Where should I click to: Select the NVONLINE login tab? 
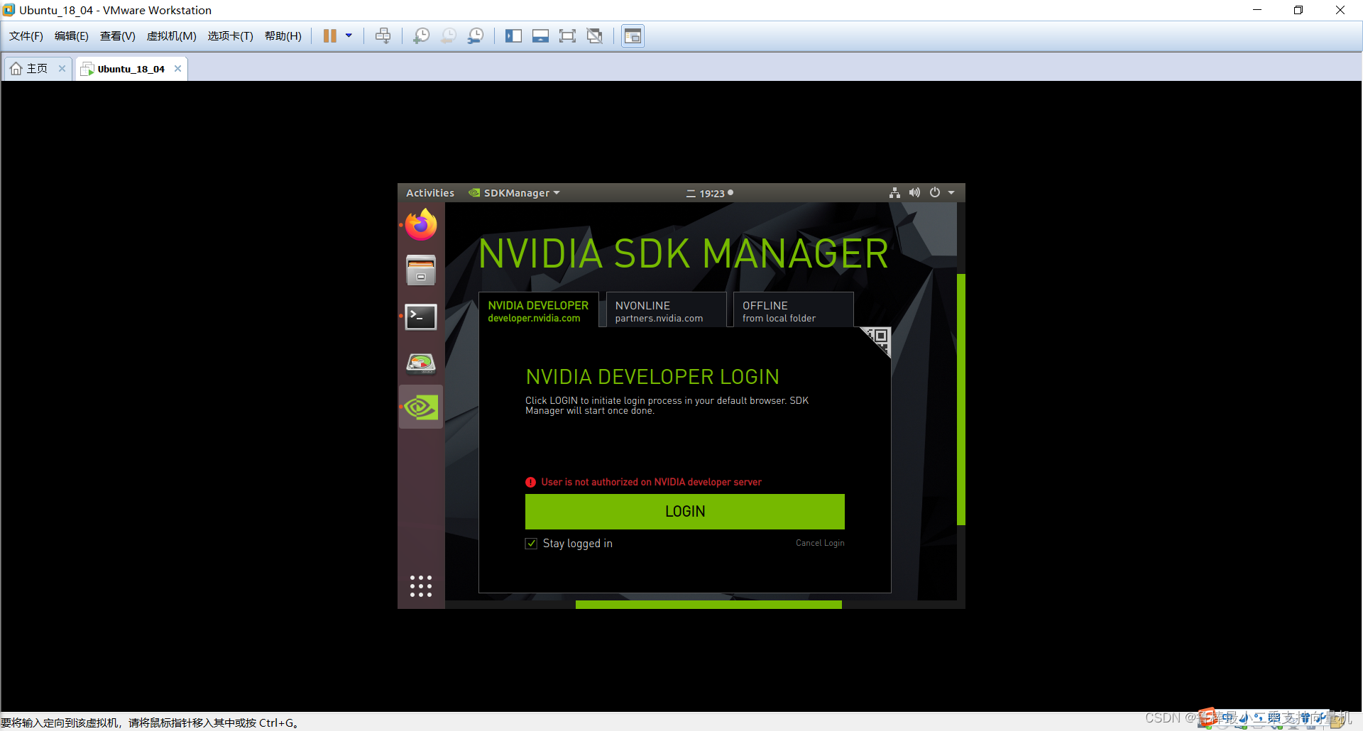pos(666,311)
